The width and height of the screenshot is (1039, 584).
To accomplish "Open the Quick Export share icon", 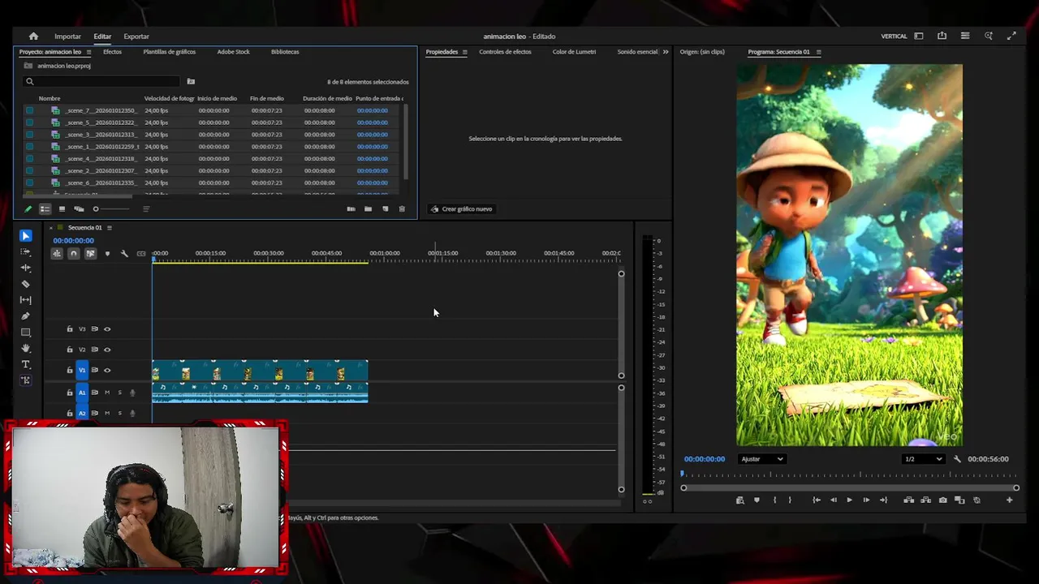I will click(942, 36).
